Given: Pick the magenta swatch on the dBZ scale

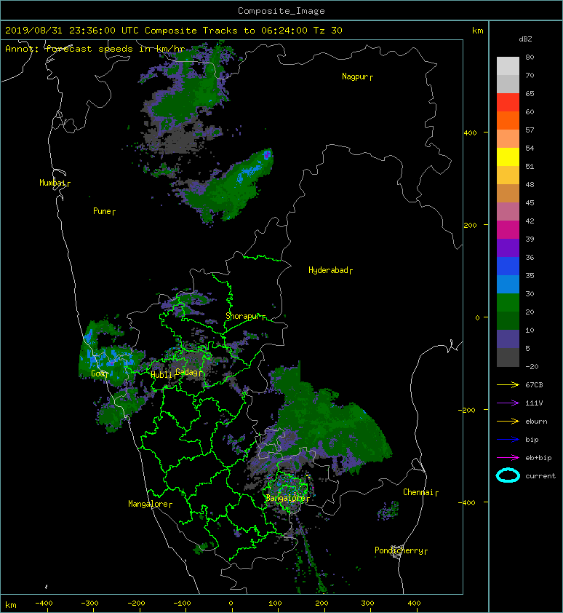Looking at the screenshot, I should 508,230.
